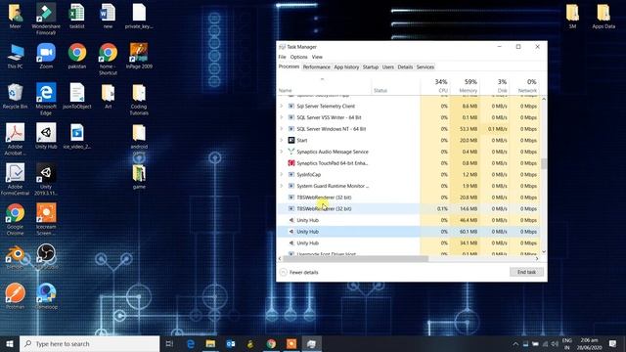
Task: Sort processes by the Memory column
Action: coord(465,85)
